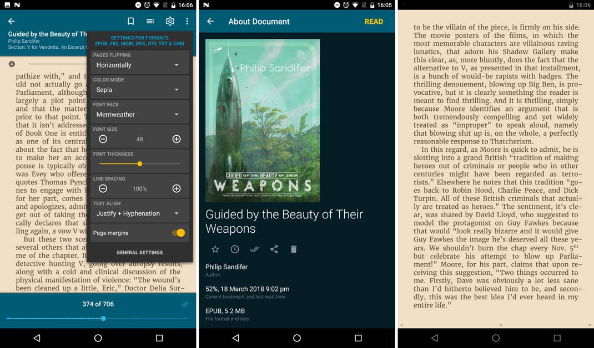Mark the book as read with double-check icon
Viewport: 594px width, 348px height.
click(x=254, y=249)
